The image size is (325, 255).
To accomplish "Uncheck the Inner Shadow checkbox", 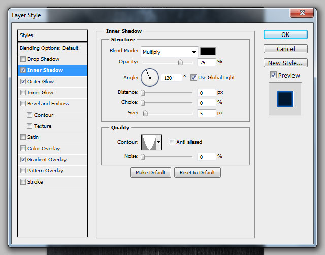I will (x=23, y=70).
